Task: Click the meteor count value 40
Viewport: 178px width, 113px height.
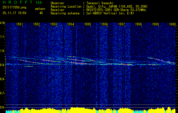Action: 41,13
